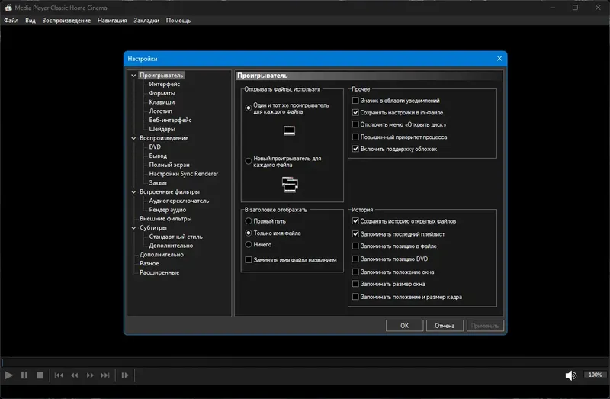Viewport: 610px width, 399px height.
Task: Click the Stop icon
Action: pos(40,375)
